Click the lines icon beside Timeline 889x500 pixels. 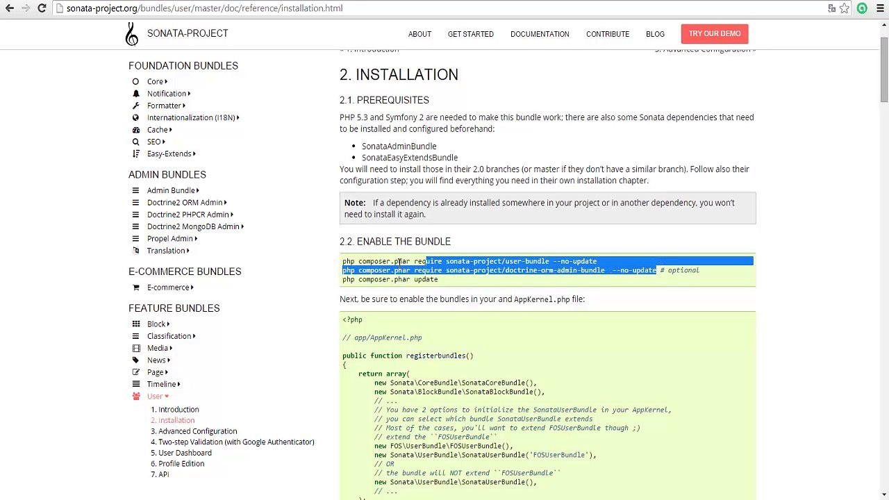tap(135, 384)
